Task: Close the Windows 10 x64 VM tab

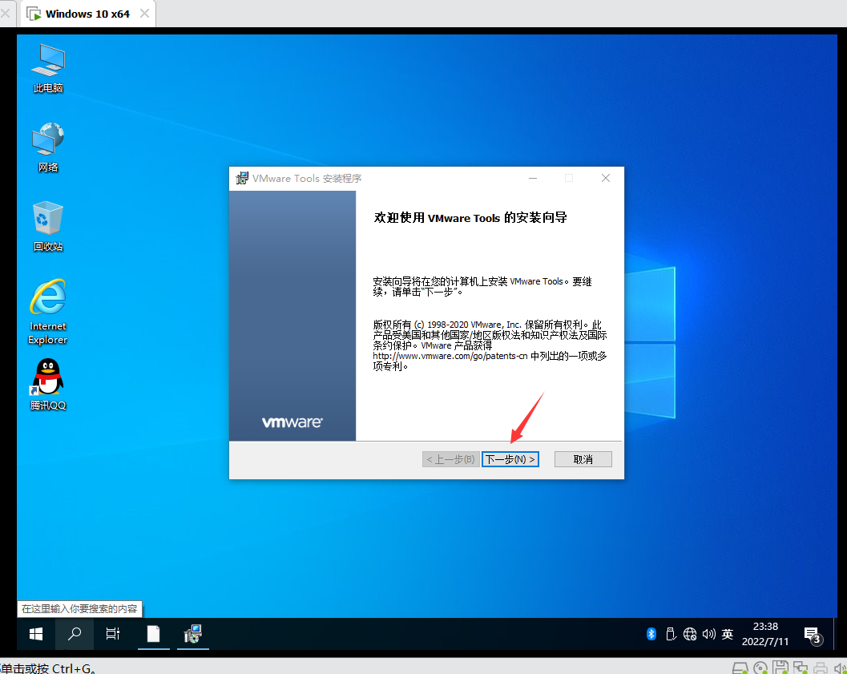Action: pos(144,14)
